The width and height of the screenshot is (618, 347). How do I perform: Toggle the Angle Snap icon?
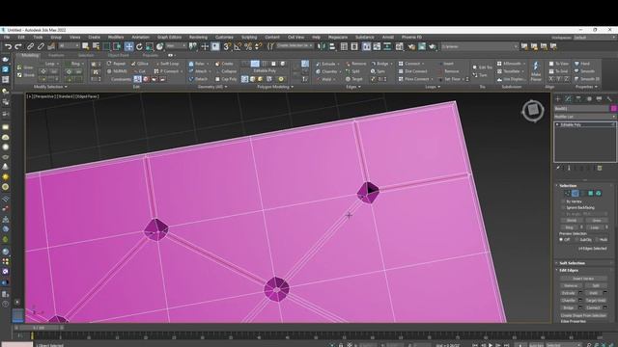tap(238, 46)
